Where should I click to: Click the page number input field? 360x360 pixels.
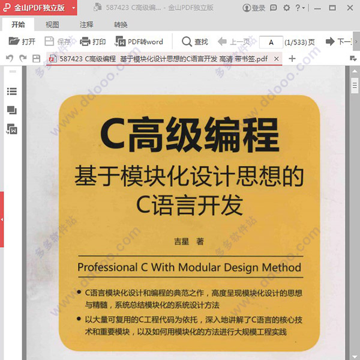coord(271,42)
